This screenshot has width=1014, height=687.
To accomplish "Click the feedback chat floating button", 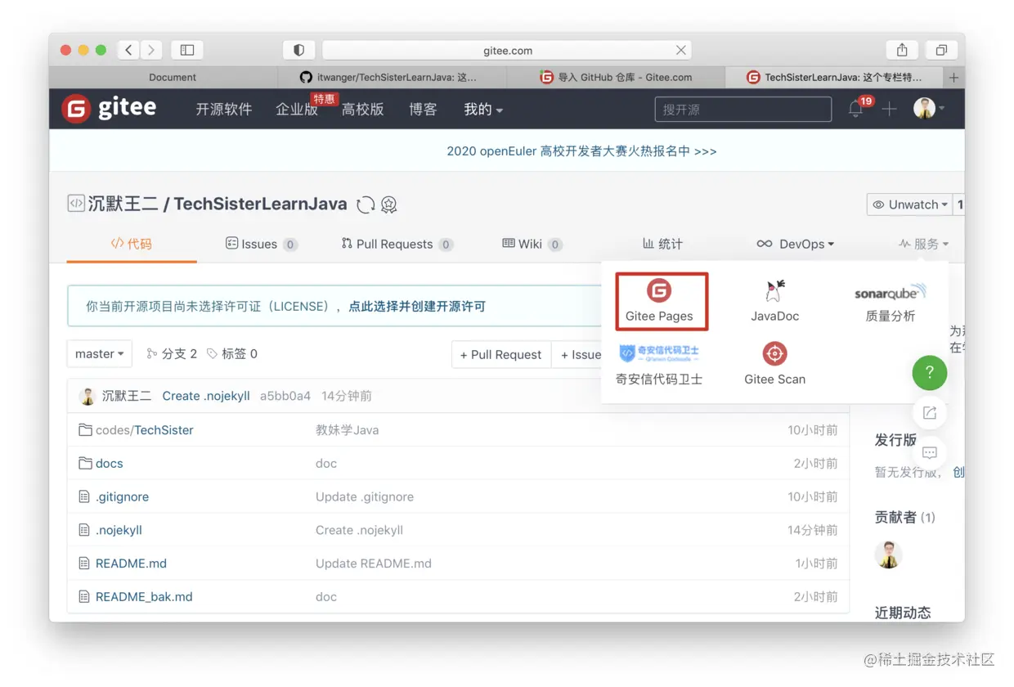I will tap(930, 452).
